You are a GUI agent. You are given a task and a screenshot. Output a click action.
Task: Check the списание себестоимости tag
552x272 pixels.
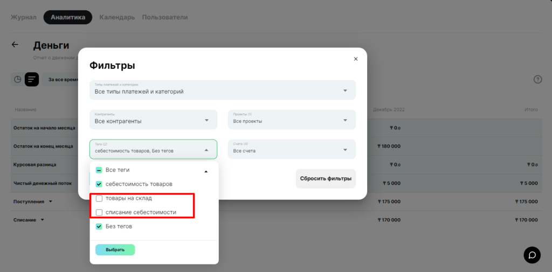[x=99, y=213]
